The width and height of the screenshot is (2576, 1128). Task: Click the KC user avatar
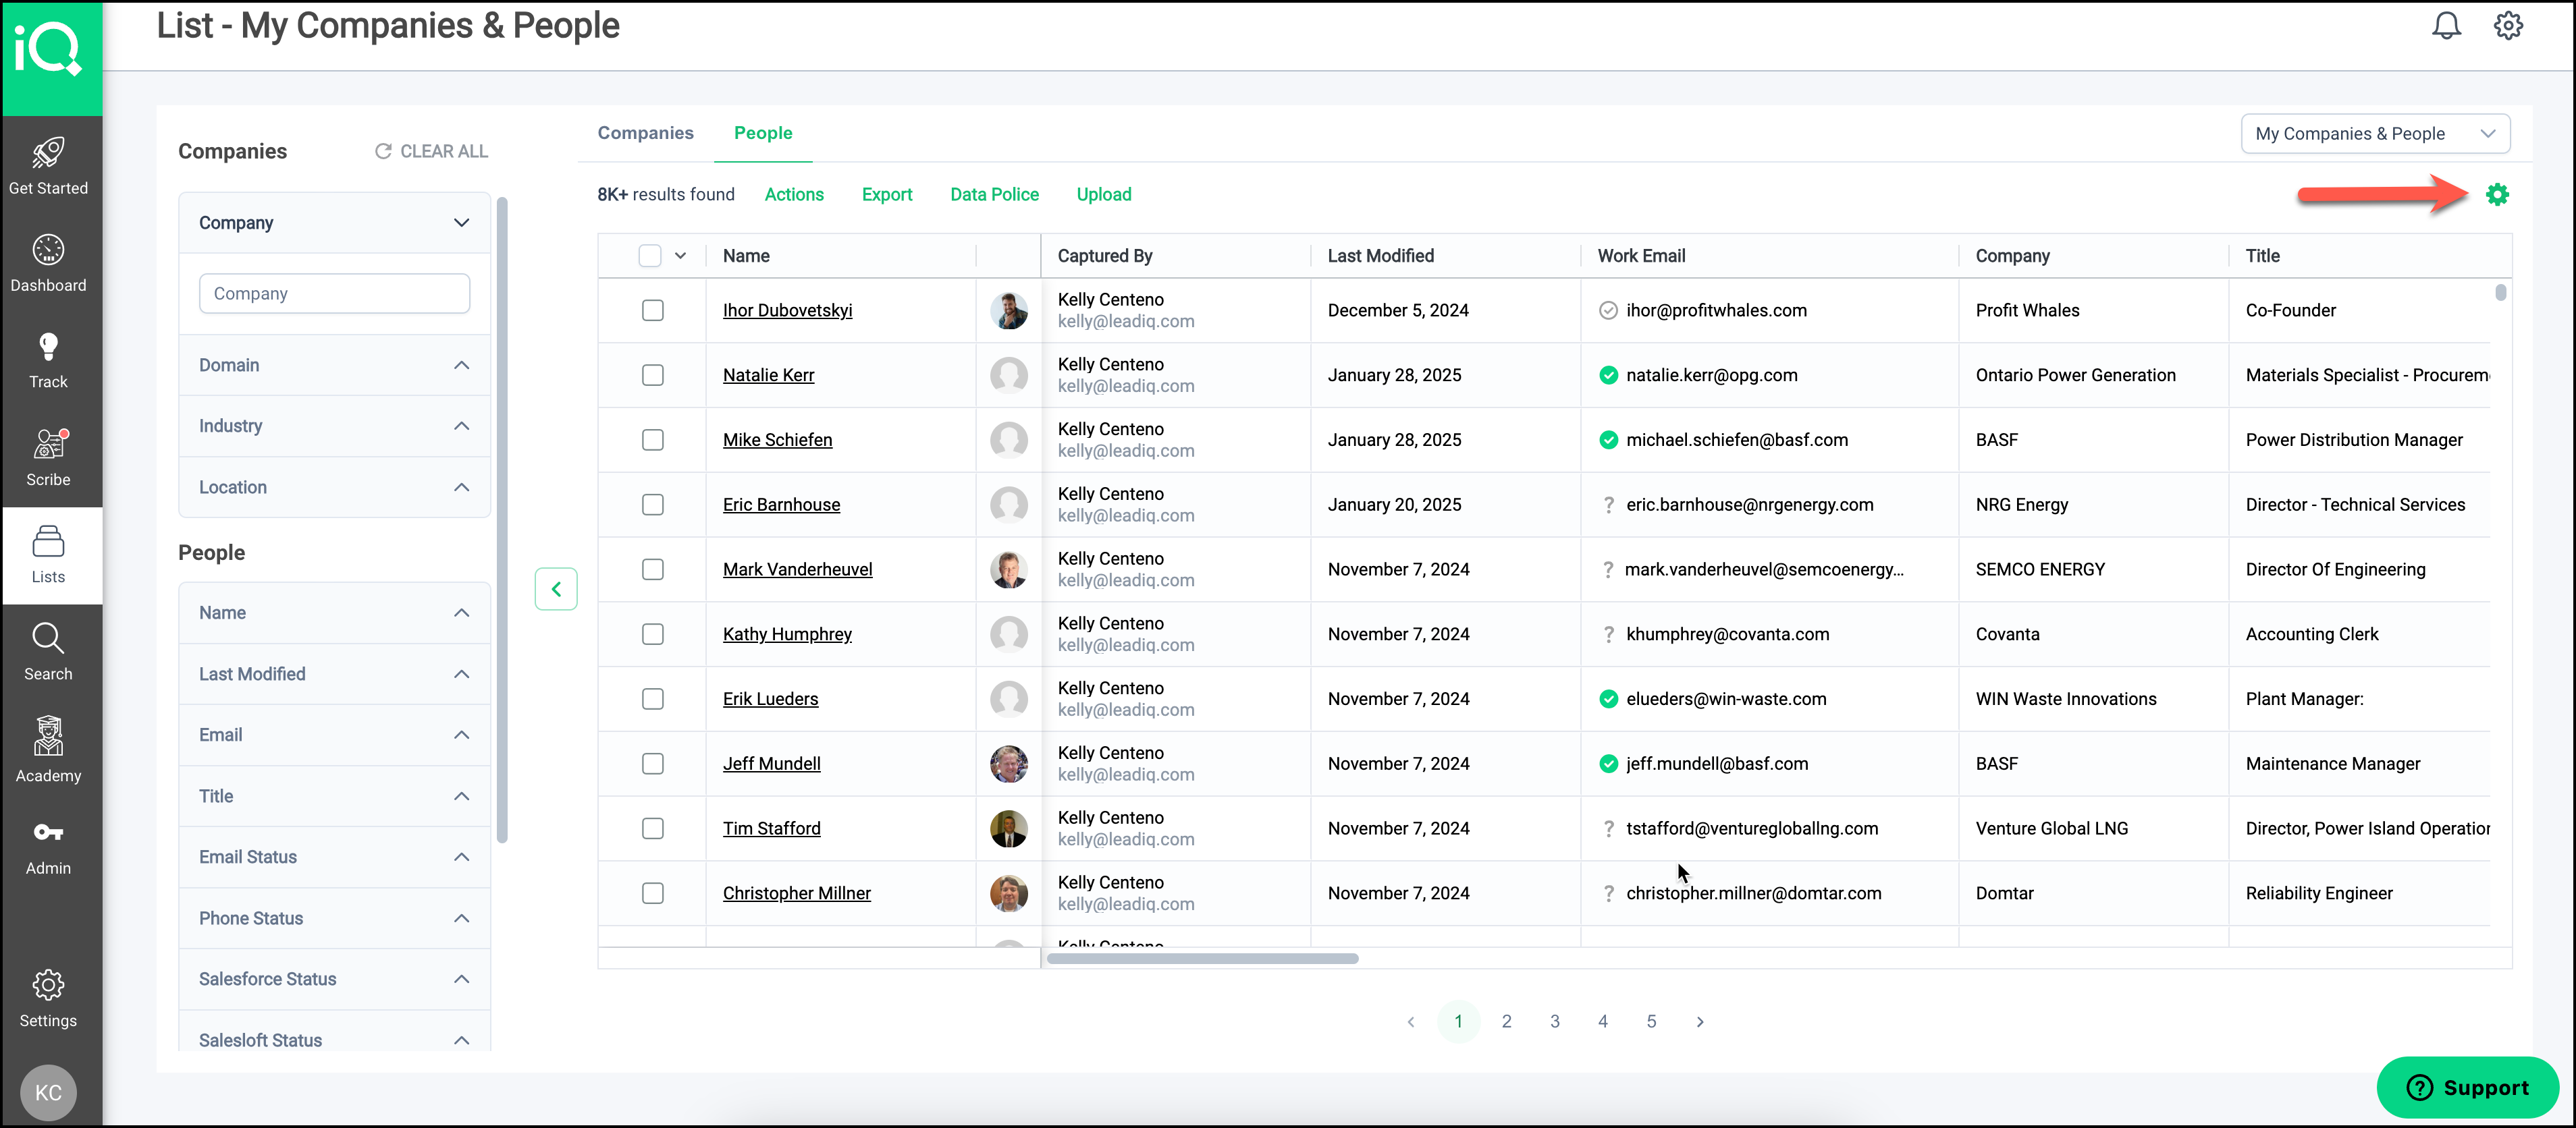pyautogui.click(x=48, y=1092)
